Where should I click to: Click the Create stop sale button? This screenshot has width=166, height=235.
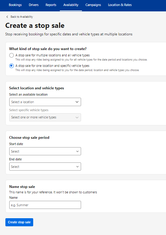click(x=19, y=222)
